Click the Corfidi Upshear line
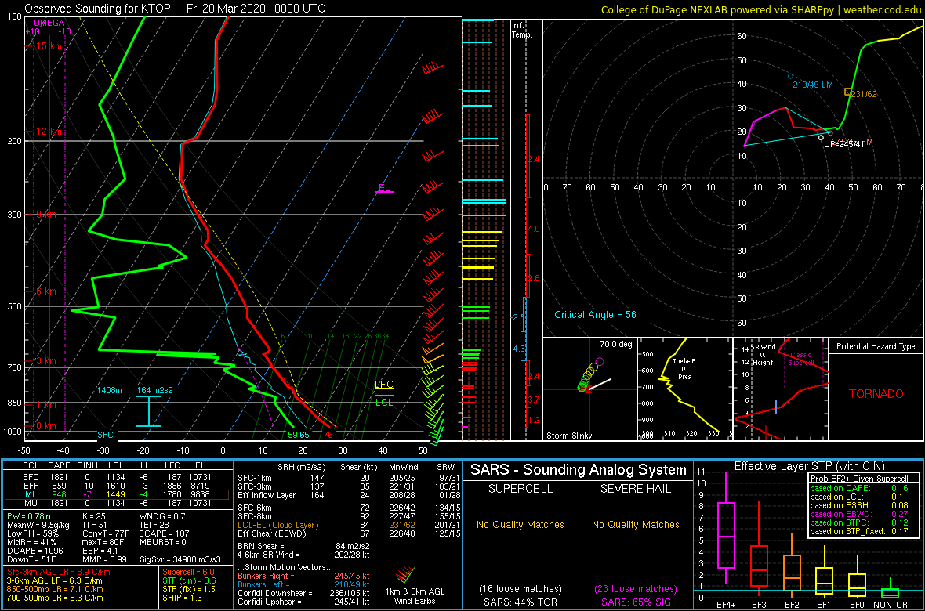Screen dimensions: 925x611 pyautogui.click(x=303, y=602)
